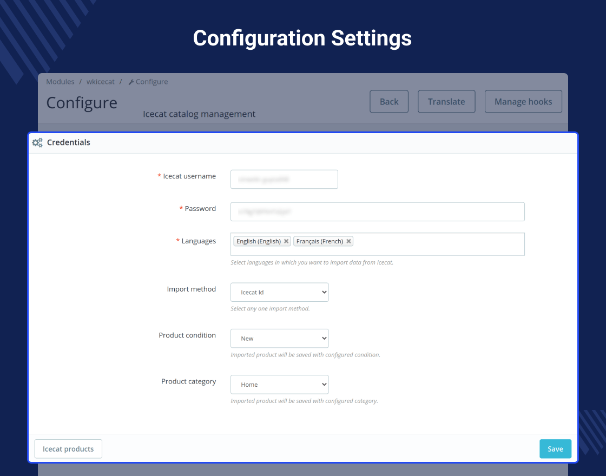Click the Product category label
Viewport: 606px width, 476px height.
[x=189, y=381]
